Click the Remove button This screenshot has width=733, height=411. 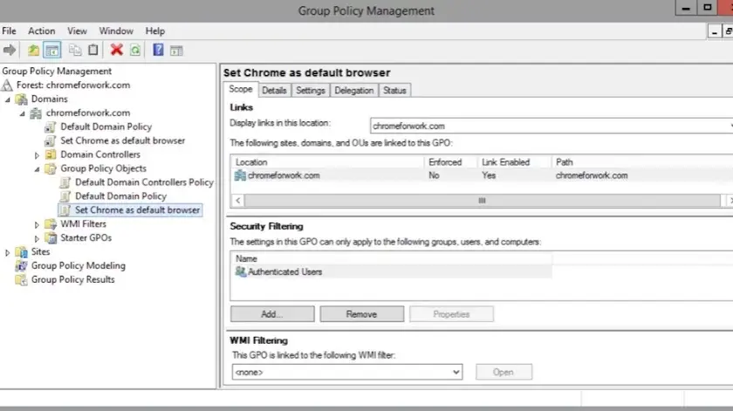[362, 314]
